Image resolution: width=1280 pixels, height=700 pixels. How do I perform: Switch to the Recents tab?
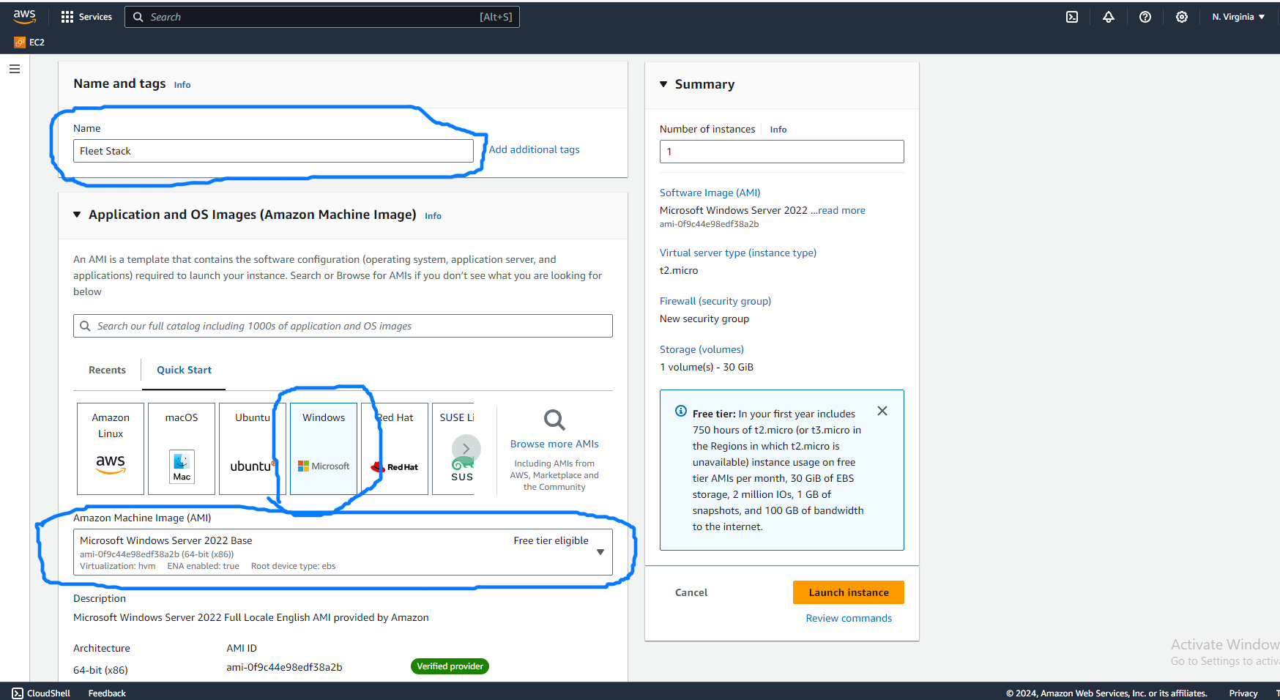pos(107,370)
